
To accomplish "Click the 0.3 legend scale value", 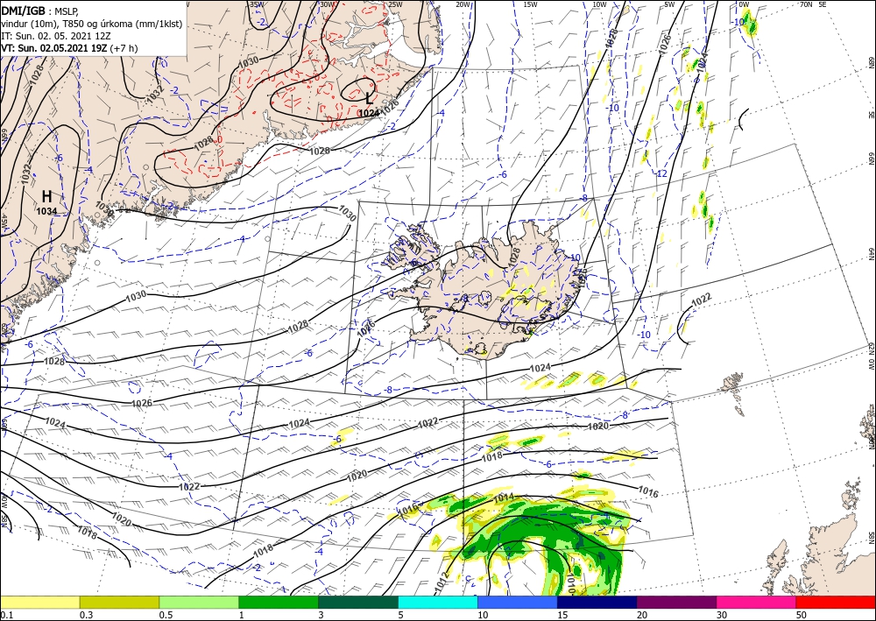I will coord(86,615).
